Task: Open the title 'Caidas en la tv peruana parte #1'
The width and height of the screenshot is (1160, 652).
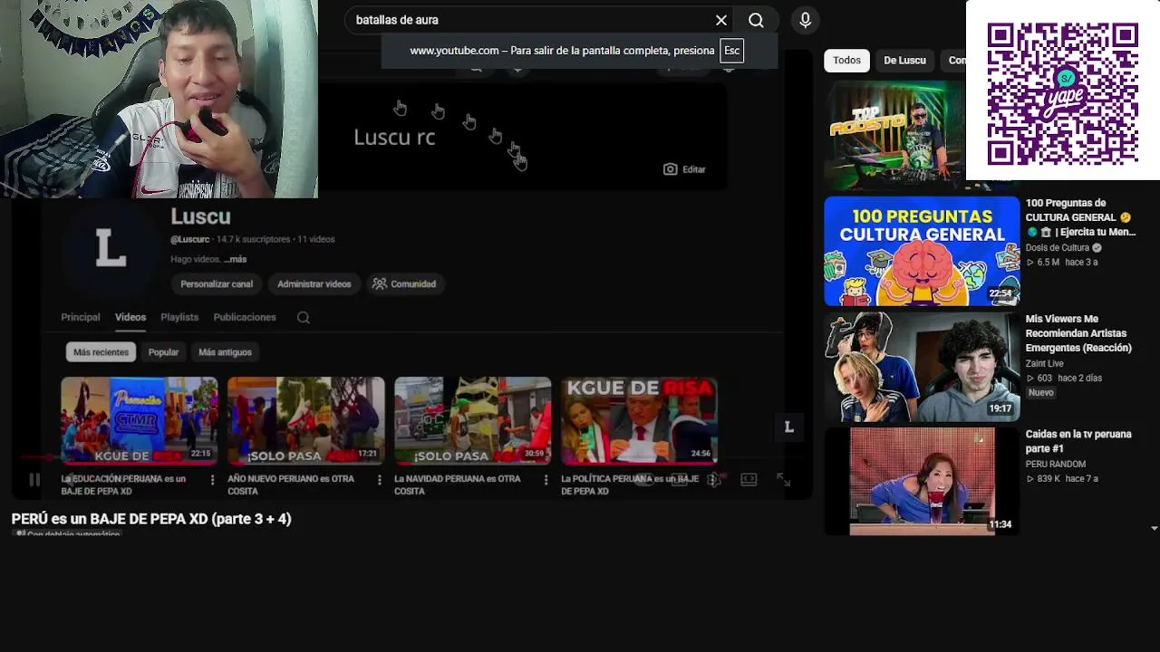Action: coord(1078,441)
